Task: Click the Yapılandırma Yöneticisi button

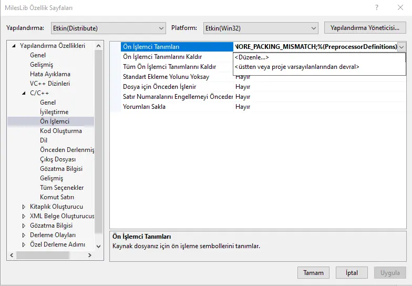Action: coord(365,27)
